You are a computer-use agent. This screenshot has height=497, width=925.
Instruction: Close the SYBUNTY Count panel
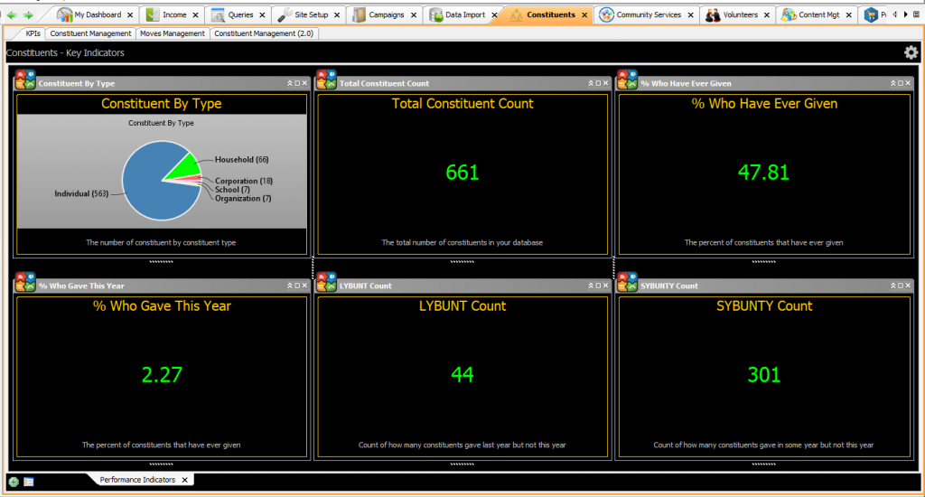[x=908, y=286]
